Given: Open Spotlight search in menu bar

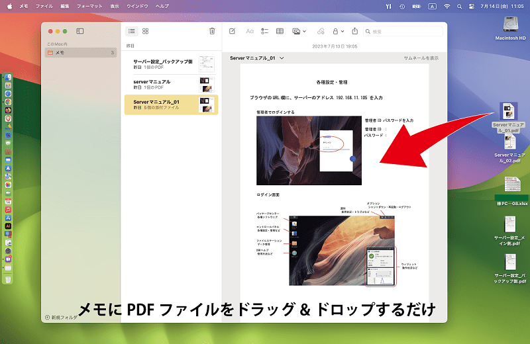Looking at the screenshot, I should pos(459,6).
